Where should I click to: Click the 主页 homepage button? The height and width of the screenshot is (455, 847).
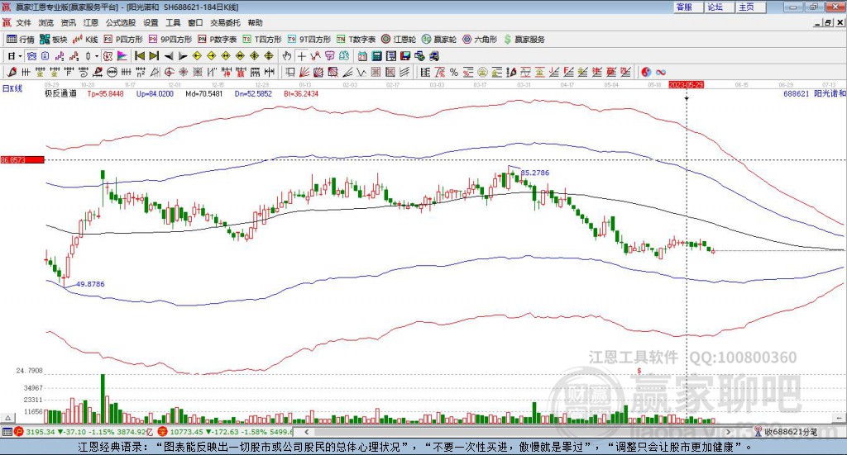tap(751, 7)
